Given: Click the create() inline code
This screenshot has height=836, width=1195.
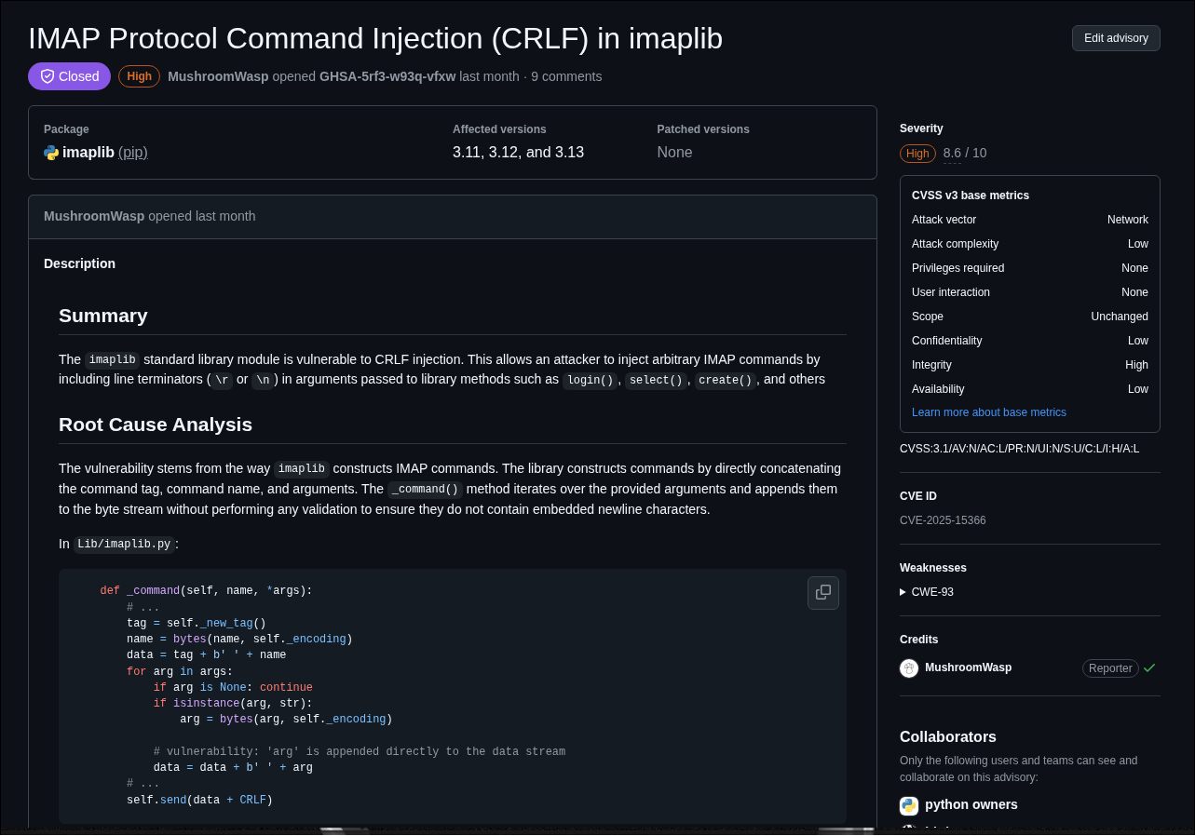Looking at the screenshot, I should 725,380.
